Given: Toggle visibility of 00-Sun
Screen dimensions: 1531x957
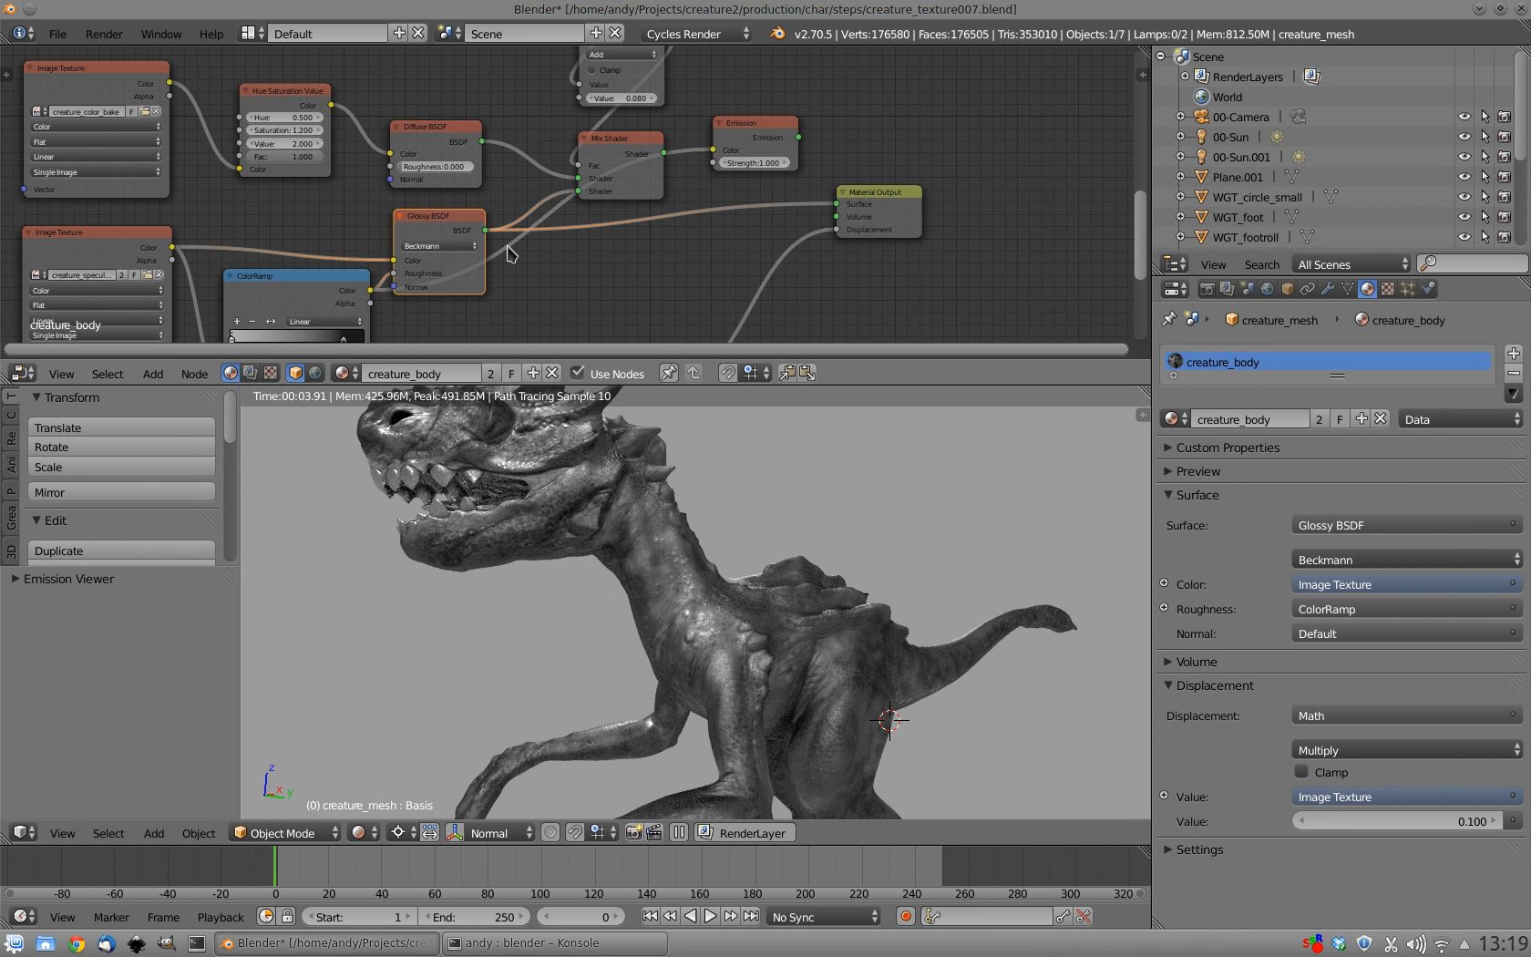Looking at the screenshot, I should pyautogui.click(x=1464, y=137).
